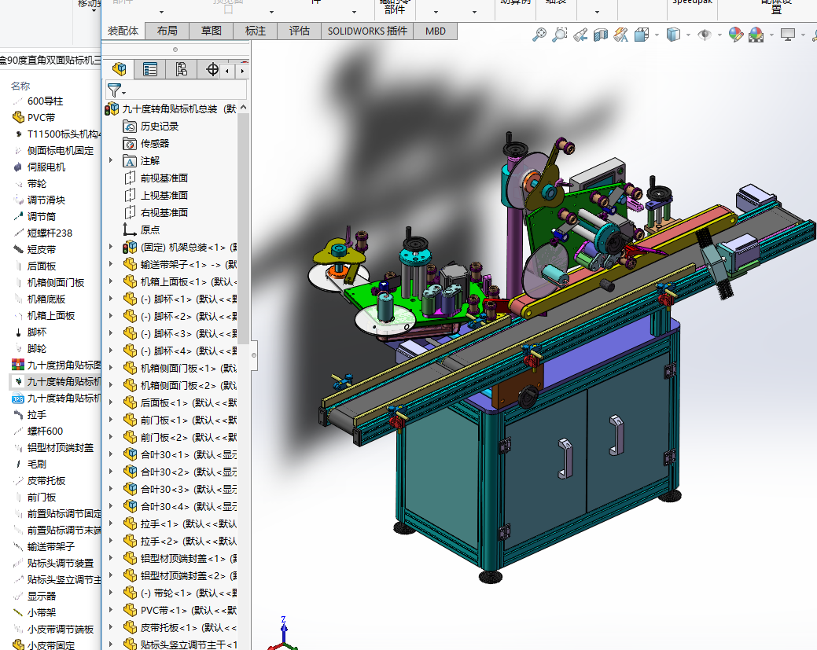Select the 伺服电机 file in explorer
The image size is (817, 650).
coord(46,167)
